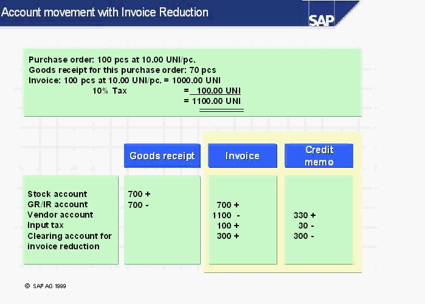Click the 'Invoice: 100 pcs at 10.00 UNI/pc.' line
This screenshot has width=425, height=304.
(x=125, y=80)
